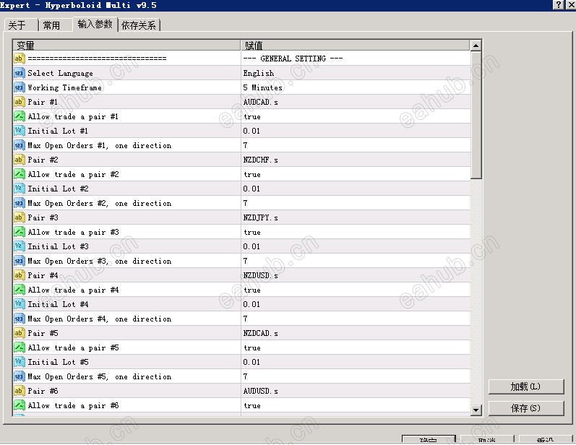Click the string icon beside Pair #2
The width and height of the screenshot is (576, 445).
click(x=19, y=160)
